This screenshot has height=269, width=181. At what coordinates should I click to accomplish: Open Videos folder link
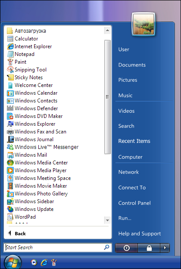(x=126, y=111)
